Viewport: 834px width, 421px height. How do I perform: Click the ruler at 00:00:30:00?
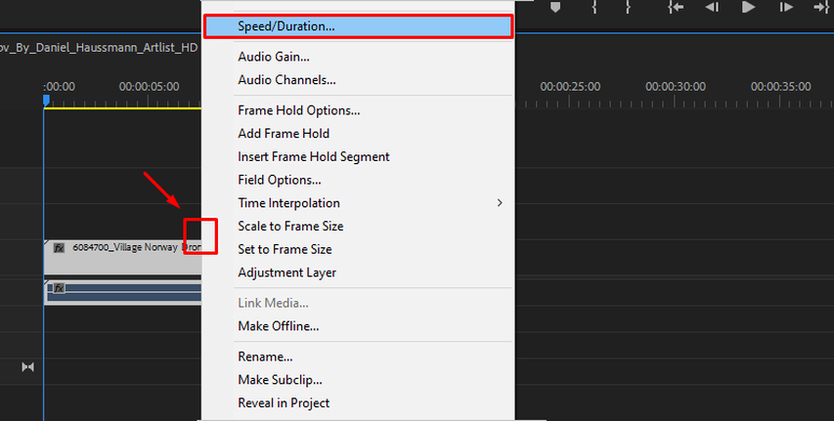tap(676, 87)
